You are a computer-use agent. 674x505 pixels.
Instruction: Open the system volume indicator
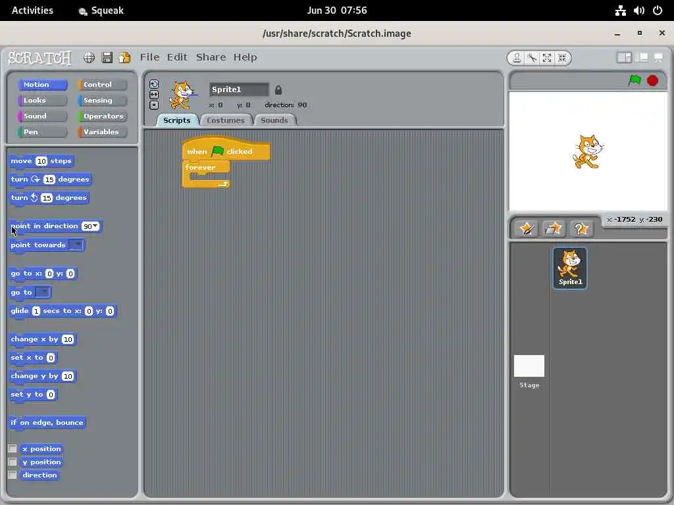[x=639, y=11]
